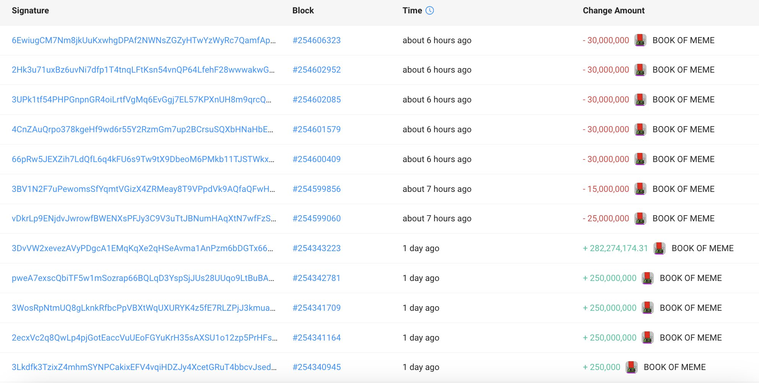
Task: Click BOOK OF MEME in block #254341709 row
Action: tap(691, 308)
